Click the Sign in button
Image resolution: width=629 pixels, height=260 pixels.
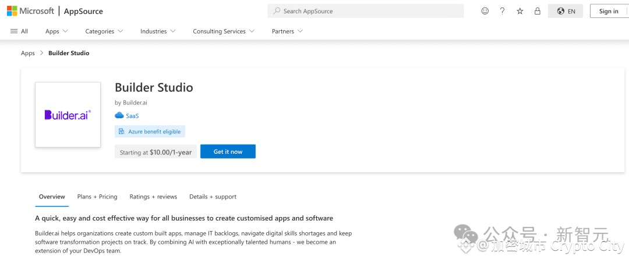pyautogui.click(x=609, y=11)
